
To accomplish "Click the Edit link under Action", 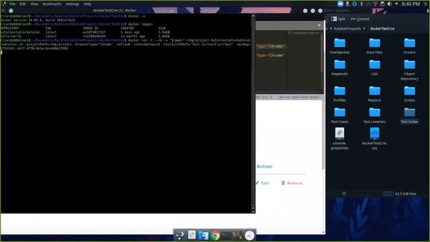I will tap(263, 183).
